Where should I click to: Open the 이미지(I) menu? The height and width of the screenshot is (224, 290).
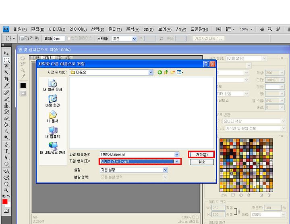(x=57, y=29)
